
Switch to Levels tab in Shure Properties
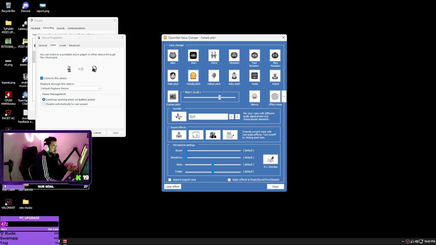click(x=62, y=45)
